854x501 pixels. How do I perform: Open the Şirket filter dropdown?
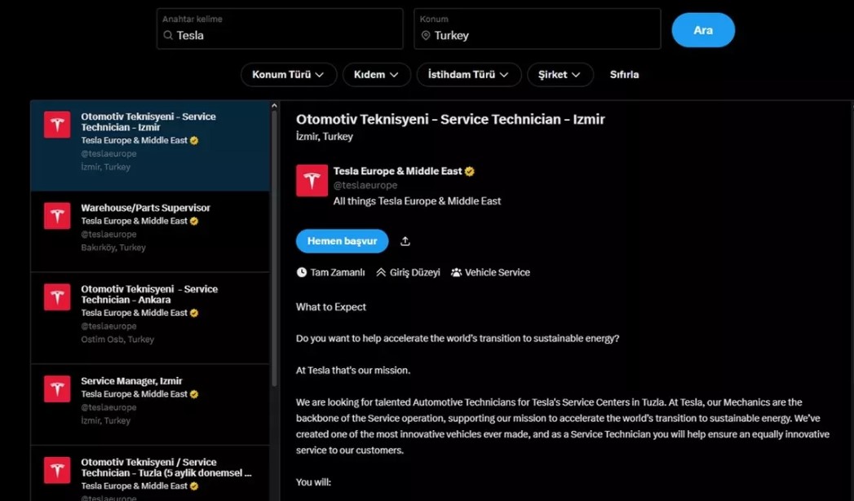click(x=560, y=74)
